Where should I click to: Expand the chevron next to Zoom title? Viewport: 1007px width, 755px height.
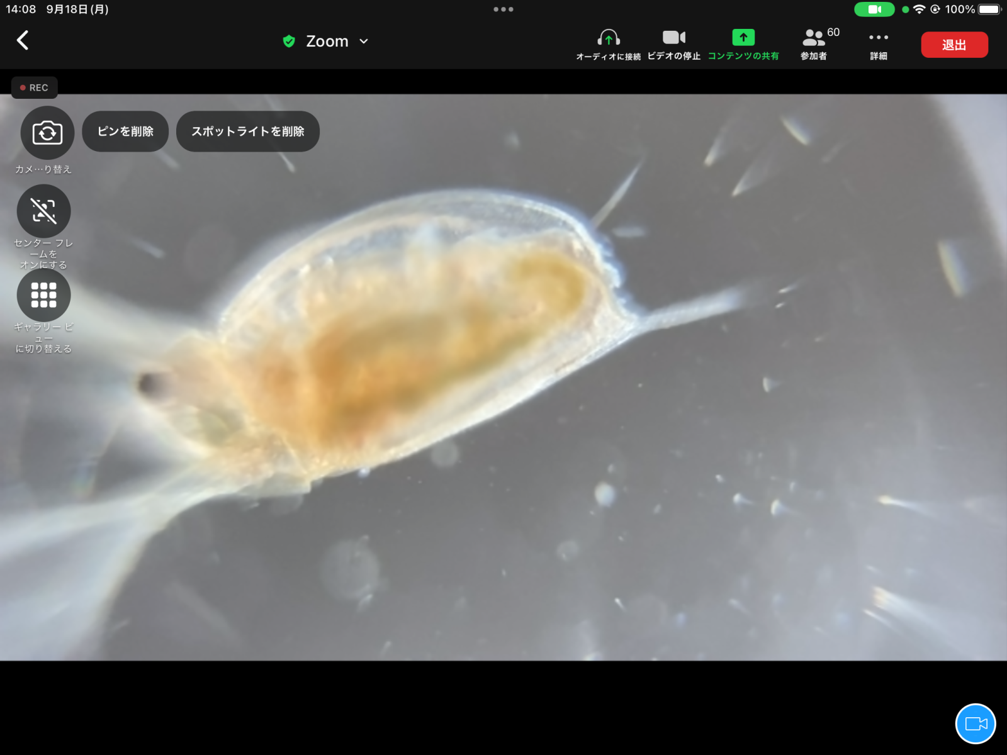pos(364,42)
